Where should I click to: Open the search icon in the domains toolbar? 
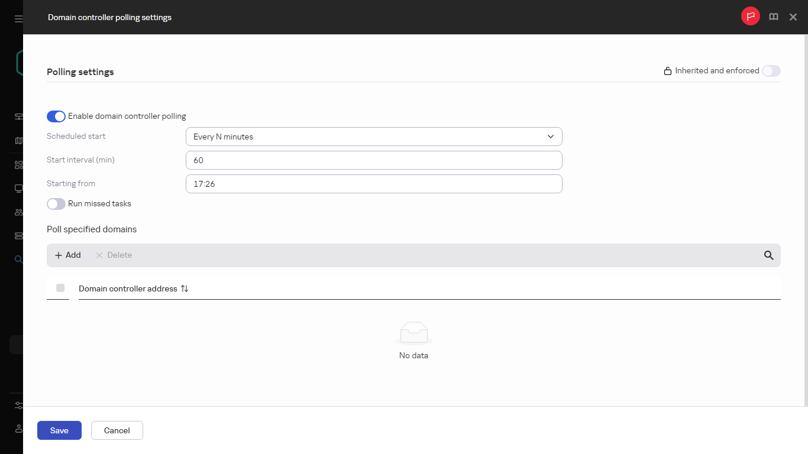click(x=768, y=255)
